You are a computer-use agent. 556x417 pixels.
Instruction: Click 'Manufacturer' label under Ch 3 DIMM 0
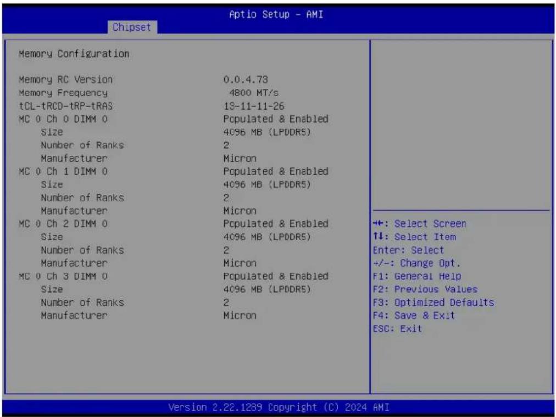coord(74,315)
